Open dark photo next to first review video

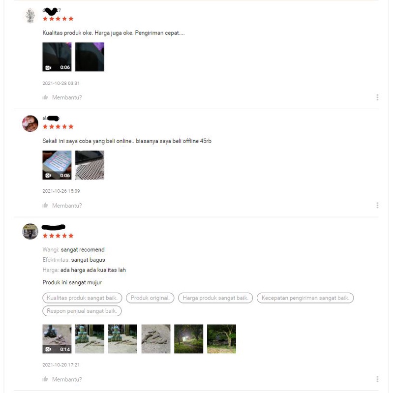point(90,57)
